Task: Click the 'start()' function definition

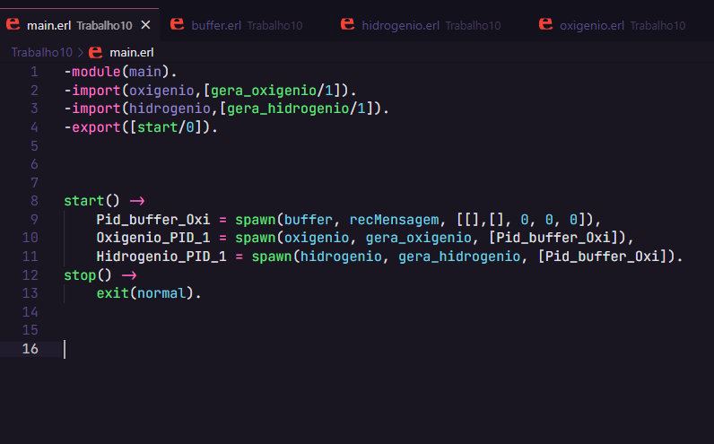Action: coord(91,201)
